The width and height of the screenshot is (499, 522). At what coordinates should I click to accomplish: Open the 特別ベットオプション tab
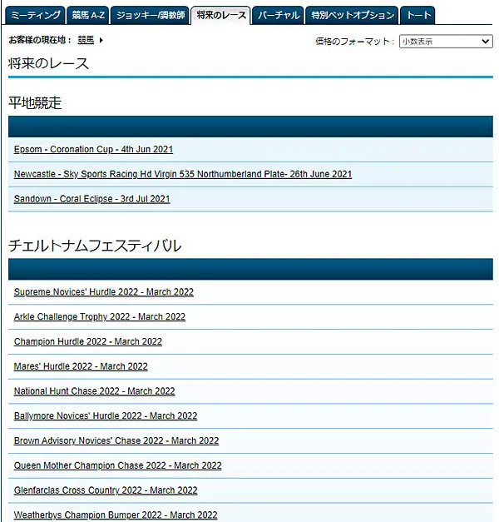point(351,15)
